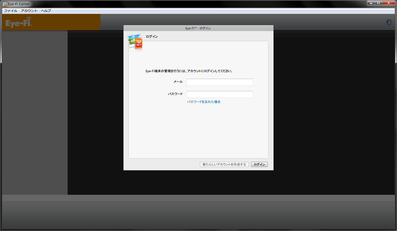Screen dimensions: 397x231
Task: Click the help question mark icon
Action: pyautogui.click(x=389, y=22)
